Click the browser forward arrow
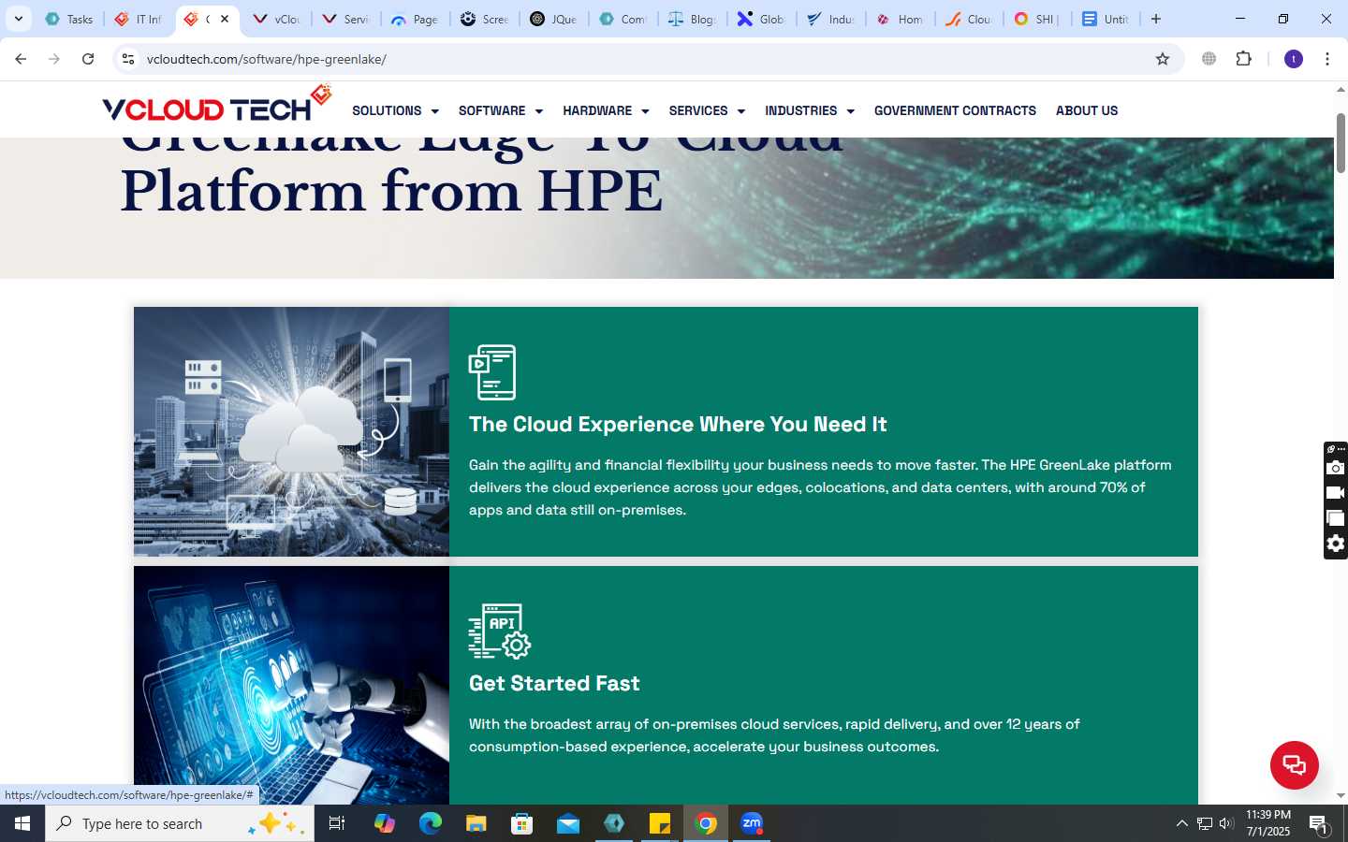 tap(54, 59)
